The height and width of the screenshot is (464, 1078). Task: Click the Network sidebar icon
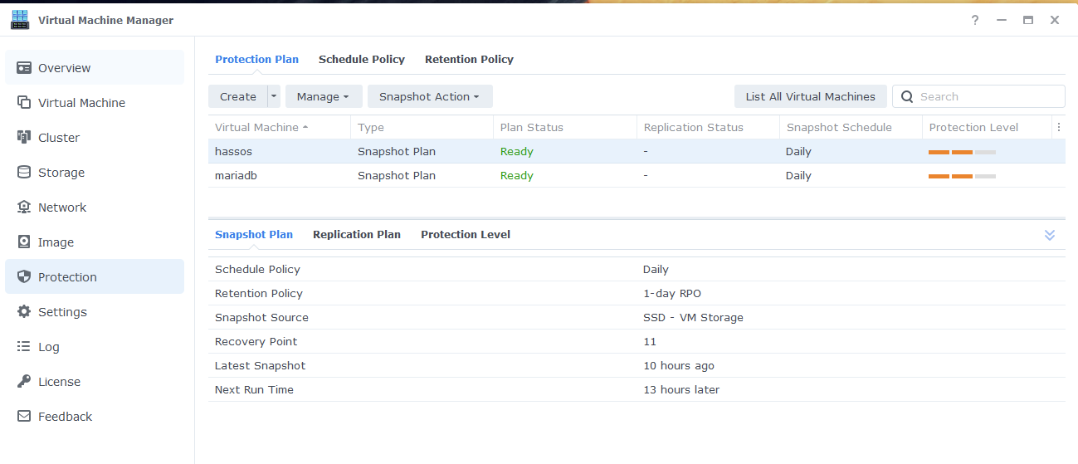pyautogui.click(x=24, y=208)
